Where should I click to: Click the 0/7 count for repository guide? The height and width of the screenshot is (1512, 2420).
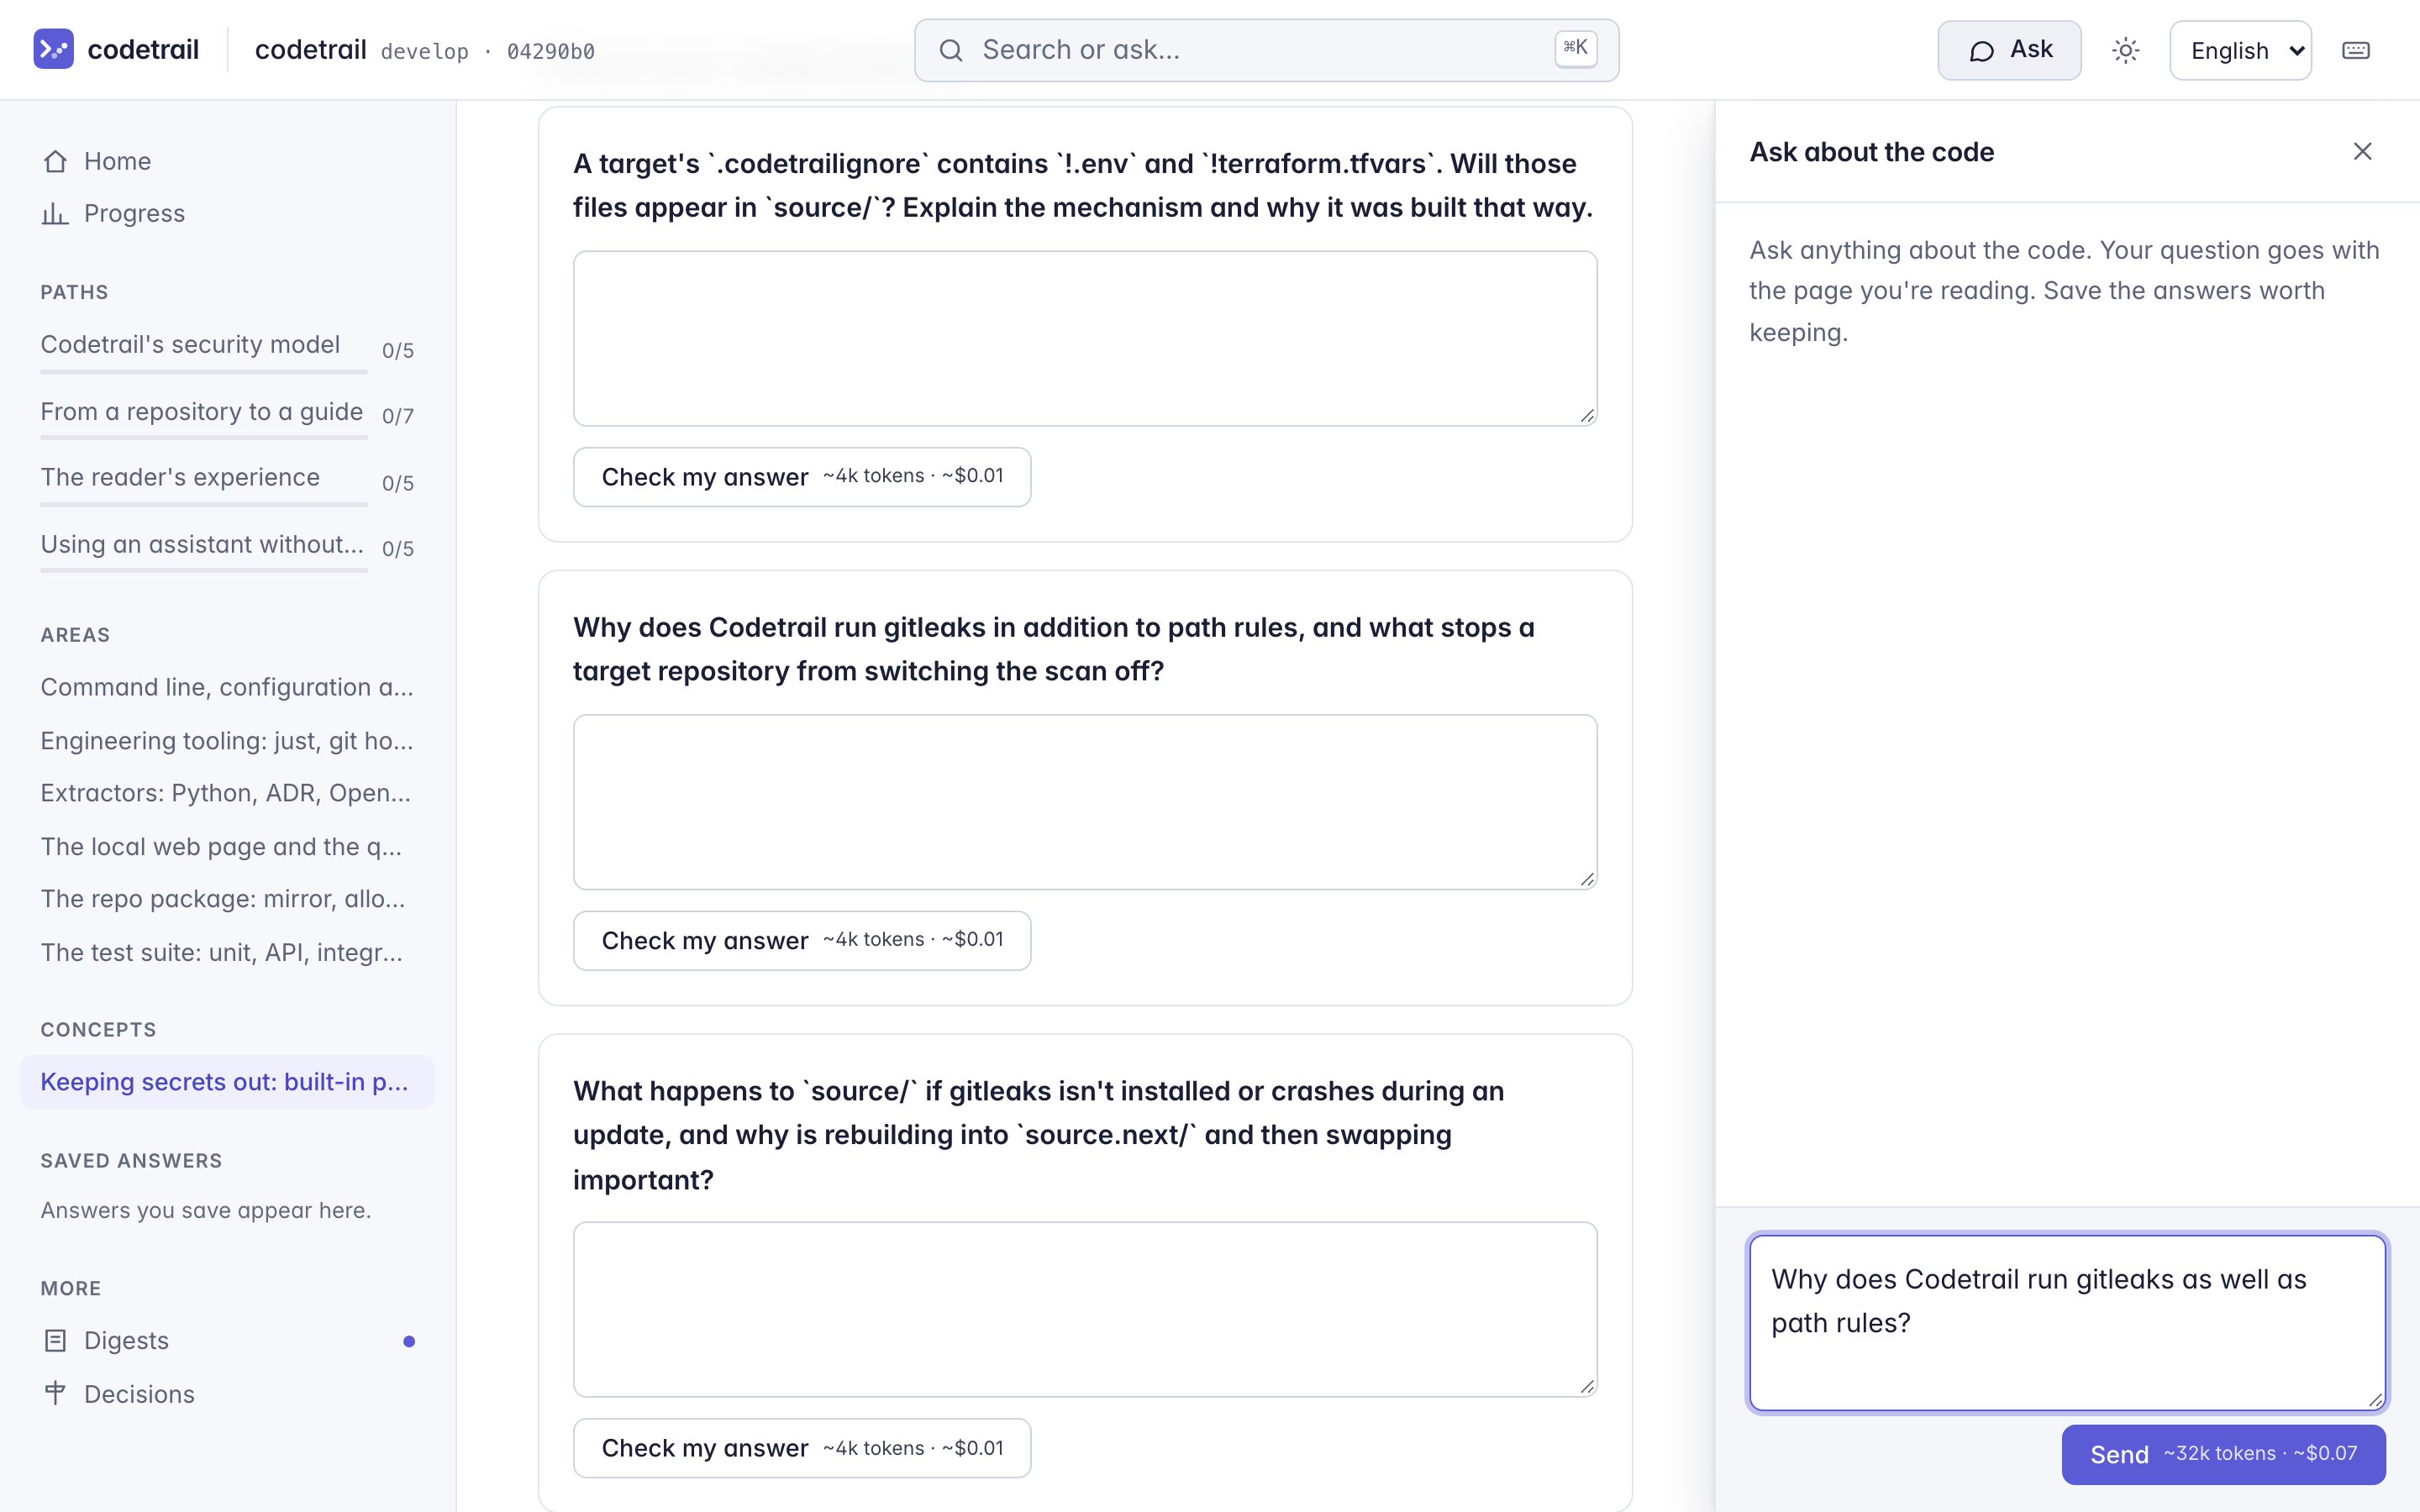pos(398,416)
